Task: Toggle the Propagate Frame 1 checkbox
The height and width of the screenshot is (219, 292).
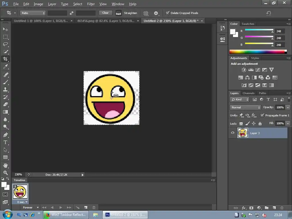Action: pyautogui.click(x=262, y=115)
